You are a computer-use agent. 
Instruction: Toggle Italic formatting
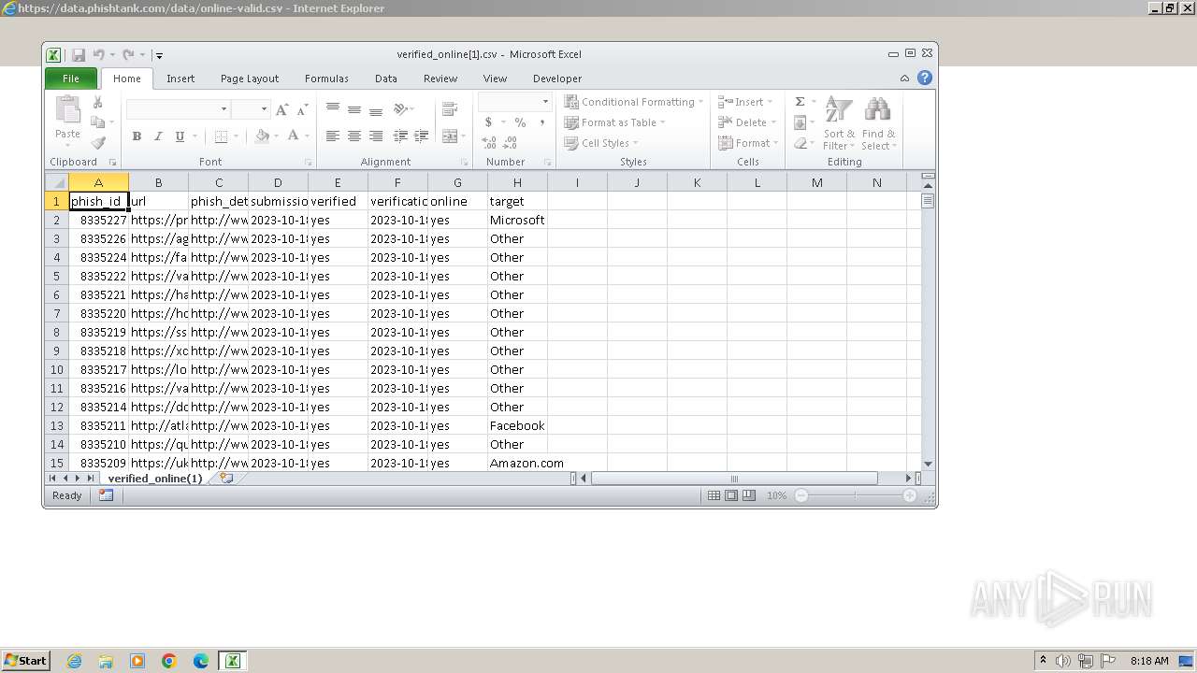coord(158,136)
